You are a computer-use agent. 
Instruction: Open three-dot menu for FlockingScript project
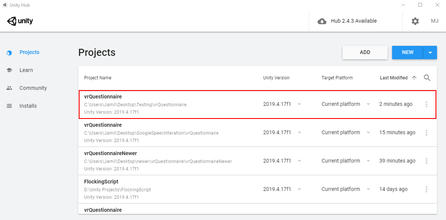426,190
